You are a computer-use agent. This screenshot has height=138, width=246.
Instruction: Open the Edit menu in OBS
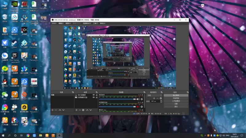point(61,23)
